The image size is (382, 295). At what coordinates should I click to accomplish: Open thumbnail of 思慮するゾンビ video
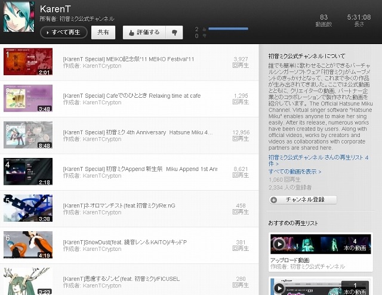pos(28,281)
